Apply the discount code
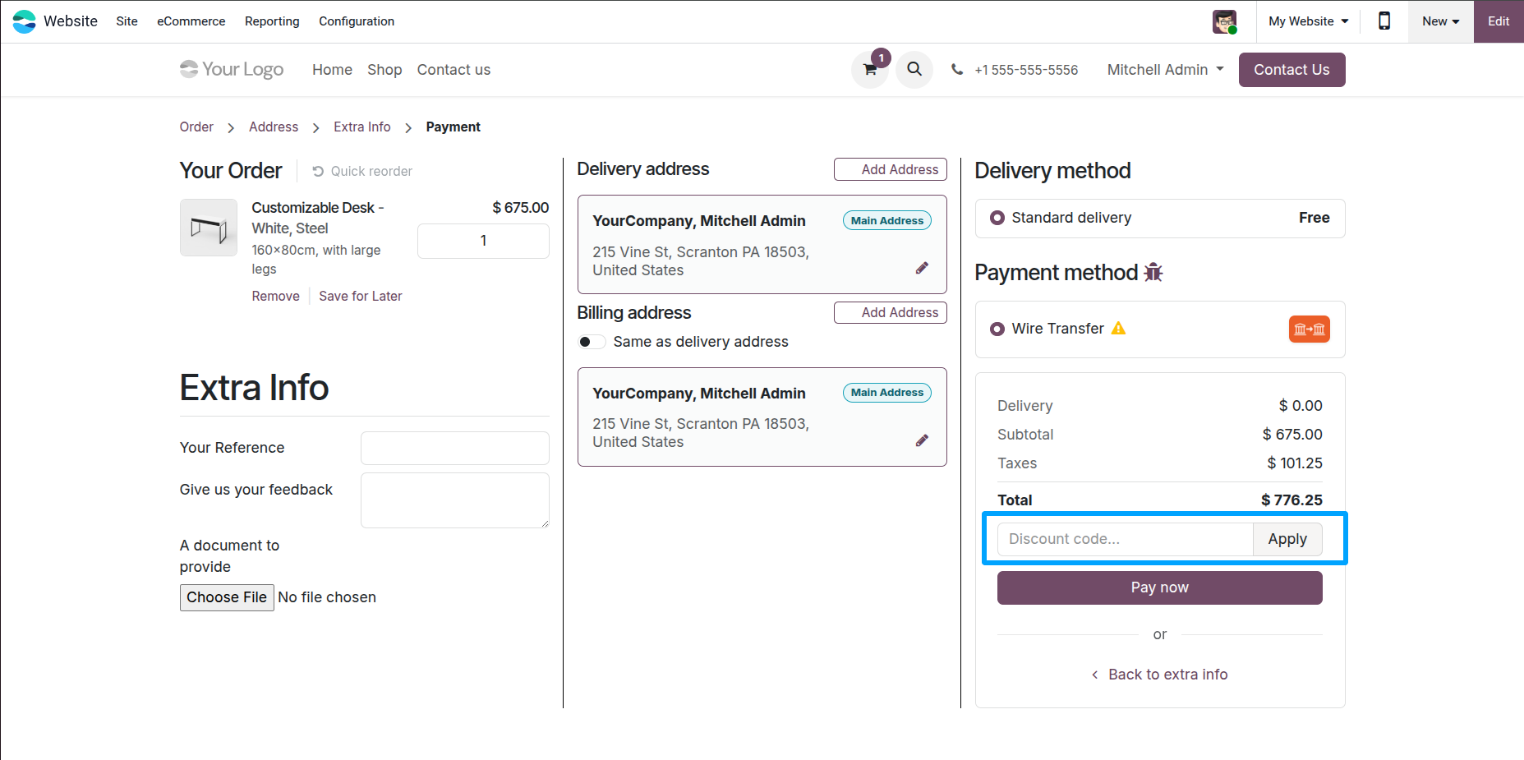 [x=1287, y=539]
